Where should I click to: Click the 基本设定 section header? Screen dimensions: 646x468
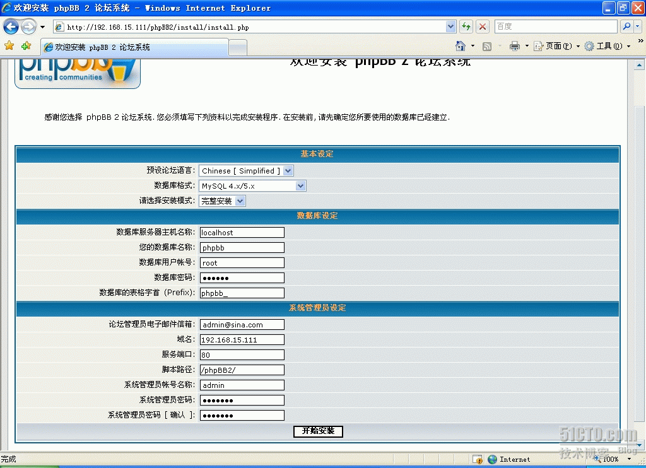[317, 154]
